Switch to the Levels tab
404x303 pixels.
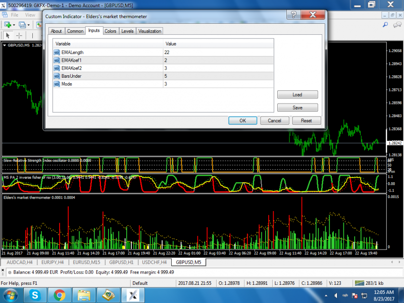pos(128,31)
